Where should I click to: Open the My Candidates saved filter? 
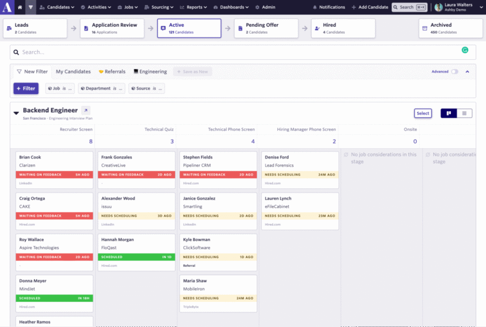pyautogui.click(x=73, y=72)
